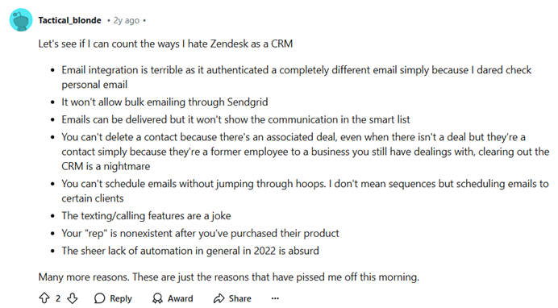Open the Tactical_blonde username profile link
The width and height of the screenshot is (558, 308).
click(69, 20)
